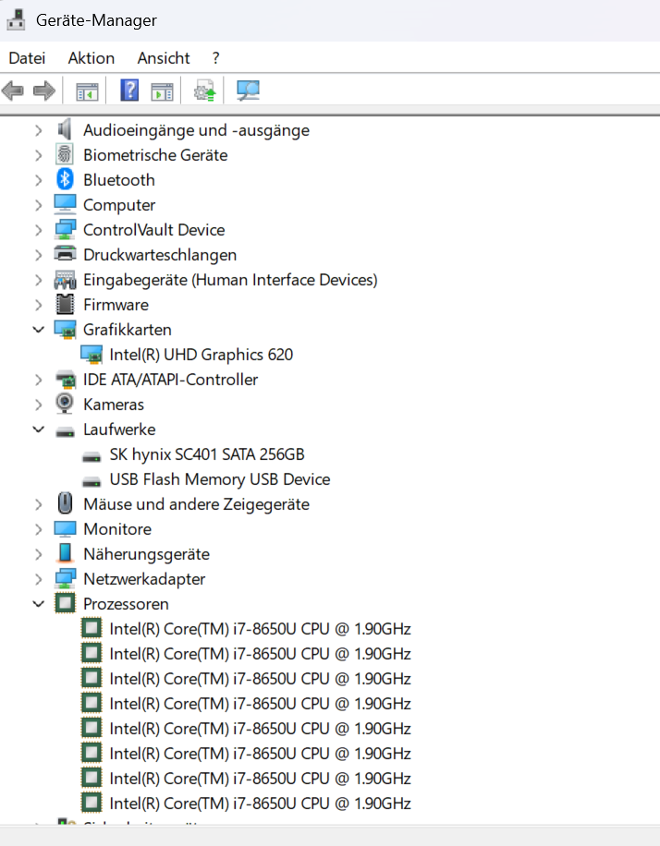660x846 pixels.
Task: Open the blue question mark help icon
Action: pyautogui.click(x=129, y=91)
